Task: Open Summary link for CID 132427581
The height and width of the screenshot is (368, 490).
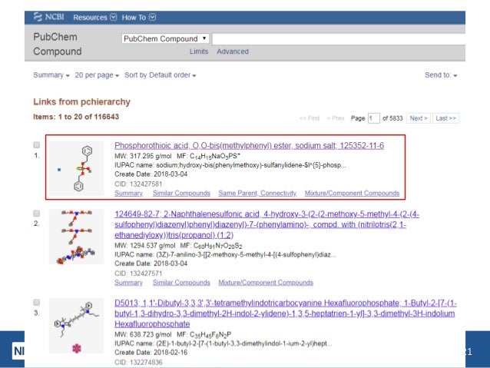Action: click(128, 194)
